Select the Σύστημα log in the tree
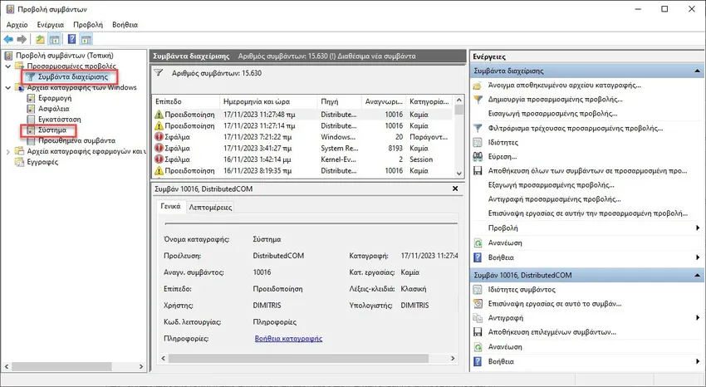 (52, 130)
